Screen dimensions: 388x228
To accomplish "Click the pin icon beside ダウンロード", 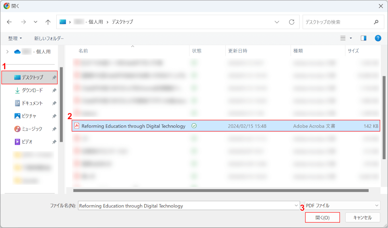I will (54, 90).
